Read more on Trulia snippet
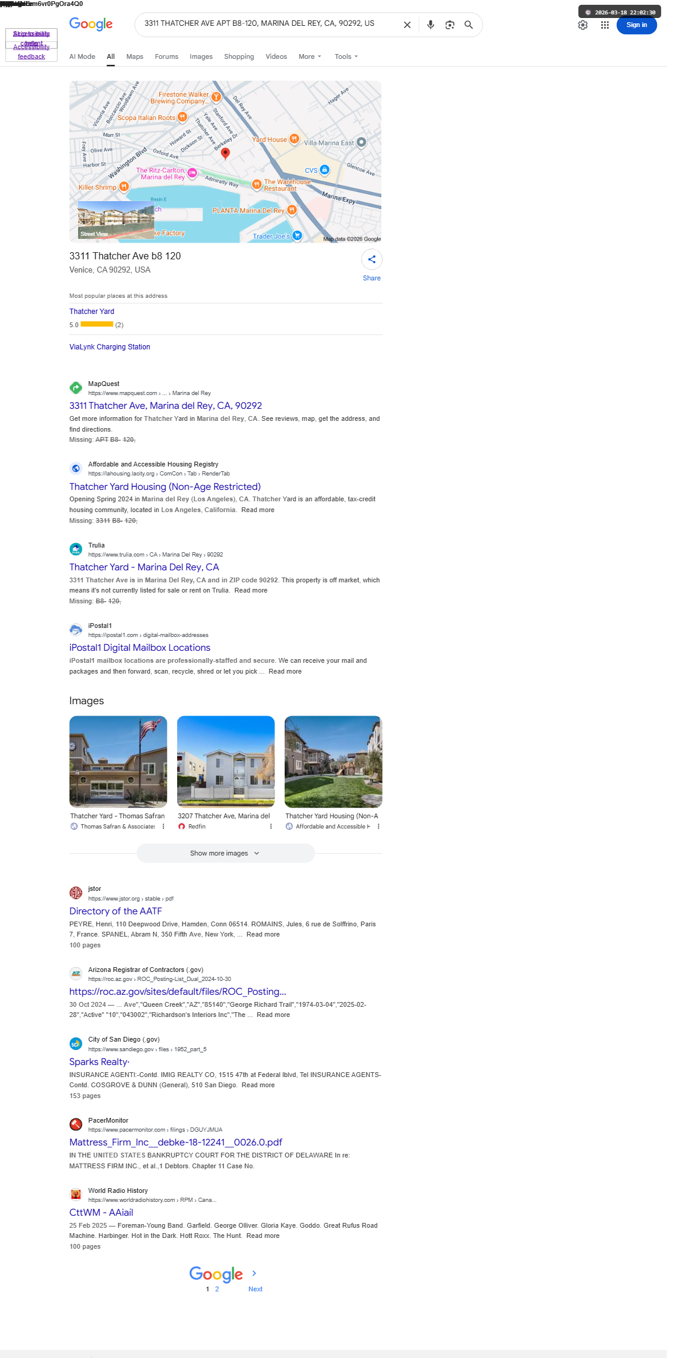The image size is (675, 1358). (251, 590)
